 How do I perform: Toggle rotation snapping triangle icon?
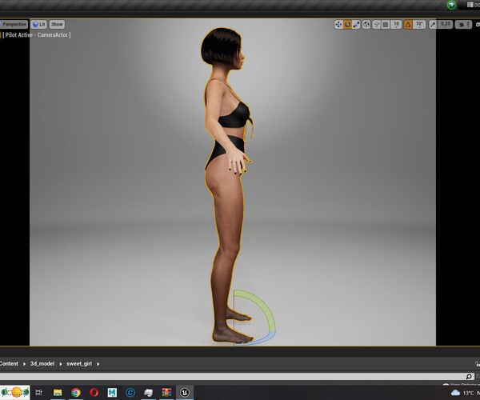click(x=408, y=25)
